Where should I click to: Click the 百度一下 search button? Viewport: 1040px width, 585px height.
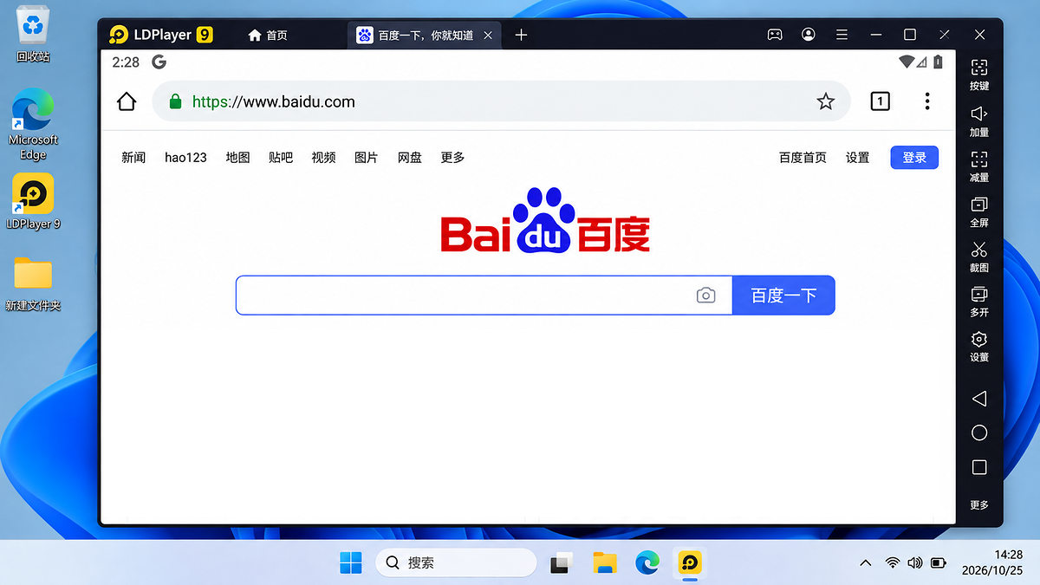(x=783, y=296)
